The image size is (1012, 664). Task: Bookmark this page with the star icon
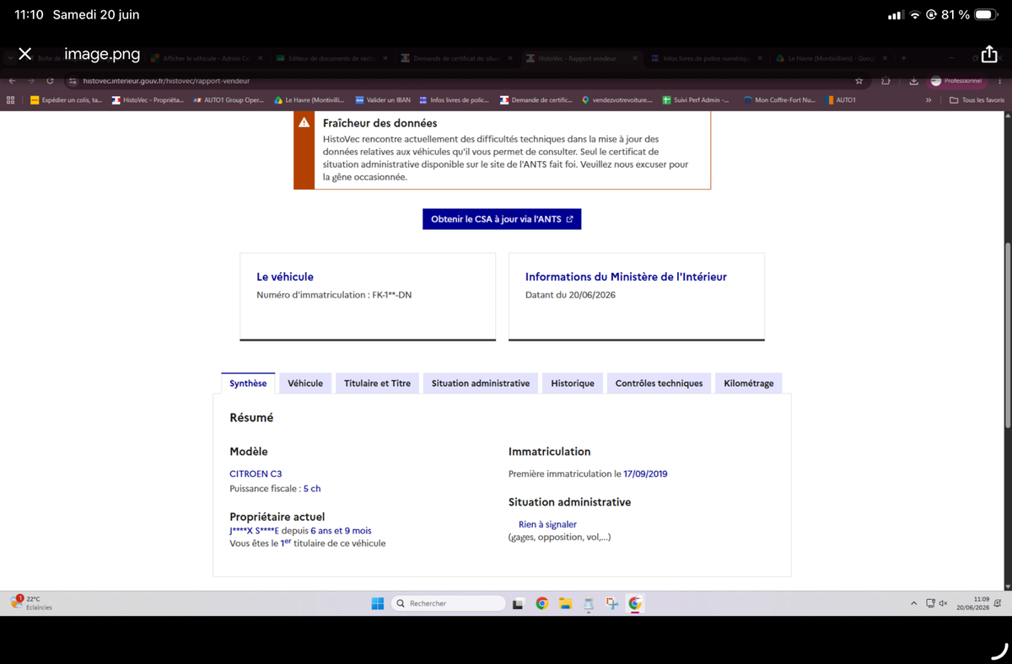coord(859,81)
